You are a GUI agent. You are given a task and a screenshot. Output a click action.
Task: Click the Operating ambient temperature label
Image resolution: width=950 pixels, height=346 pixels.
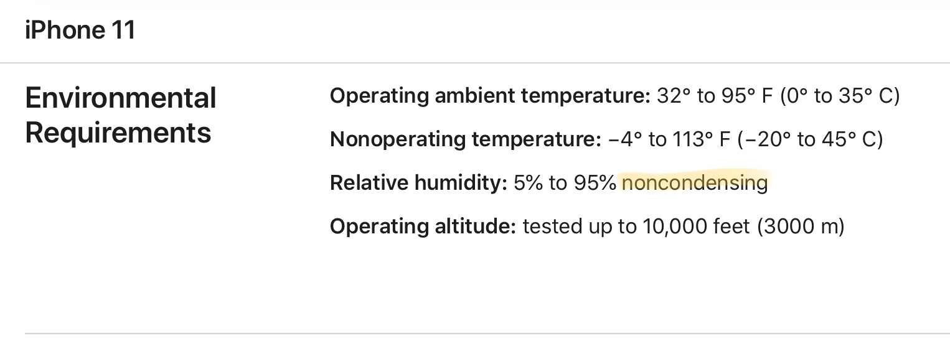490,96
